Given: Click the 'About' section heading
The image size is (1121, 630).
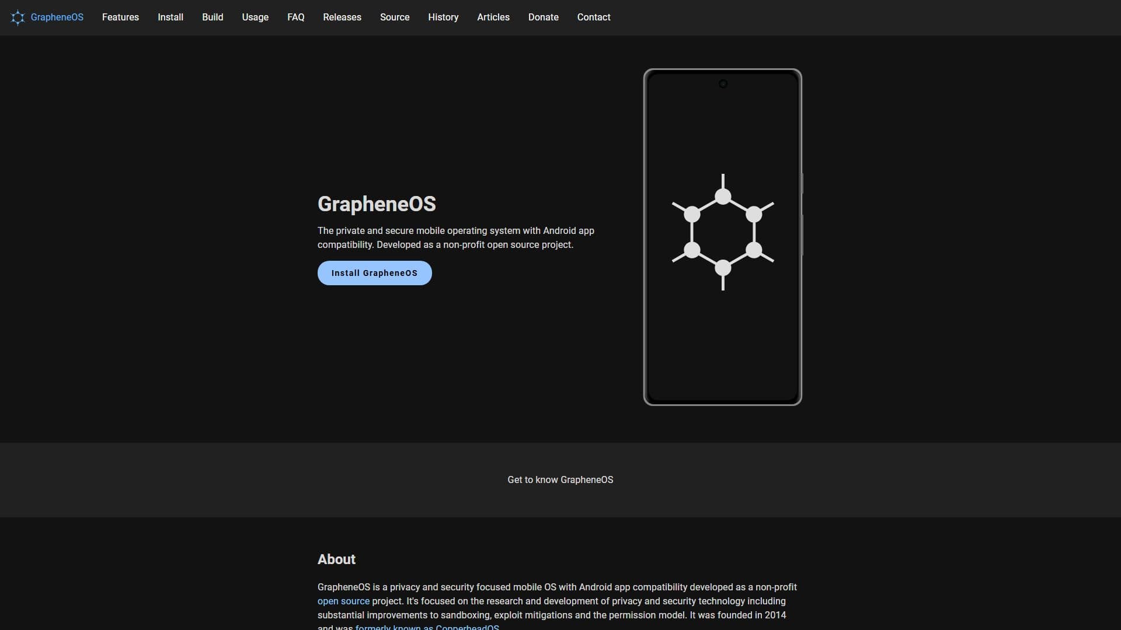Looking at the screenshot, I should [336, 559].
